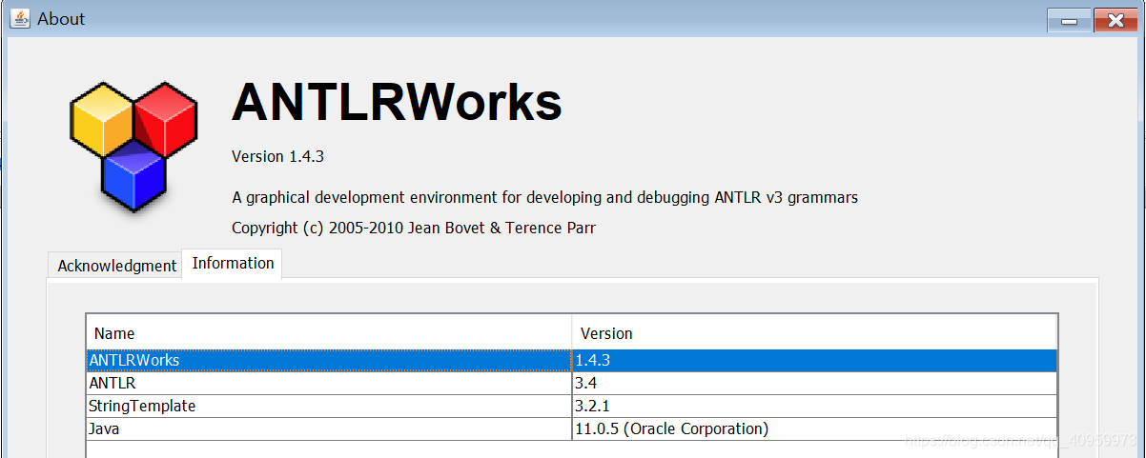Click the Version column header
1146x458 pixels.
pos(814,333)
